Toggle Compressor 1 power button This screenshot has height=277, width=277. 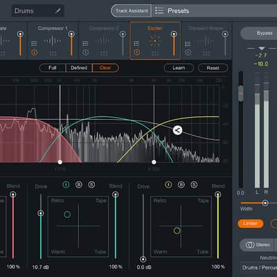(34, 53)
